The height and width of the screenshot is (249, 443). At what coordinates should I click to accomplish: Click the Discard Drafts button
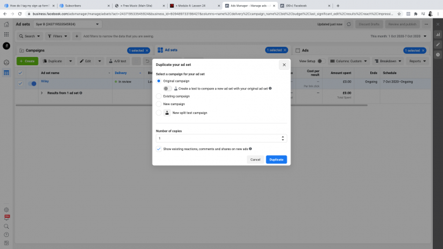tap(369, 24)
